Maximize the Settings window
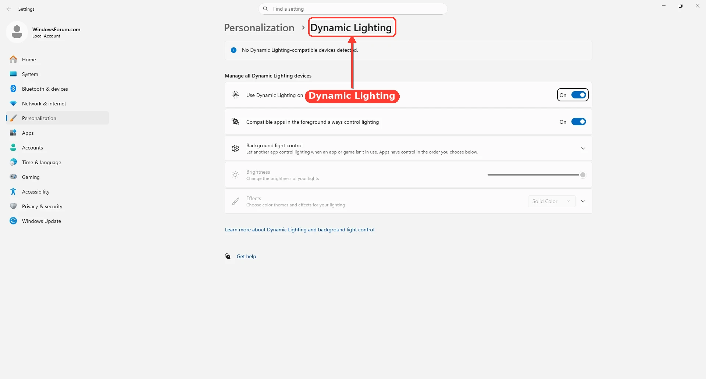This screenshot has width=706, height=379. pyautogui.click(x=681, y=6)
